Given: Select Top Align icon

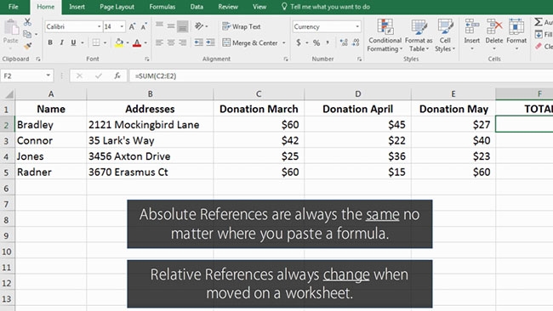Looking at the screenshot, I should pos(159,25).
